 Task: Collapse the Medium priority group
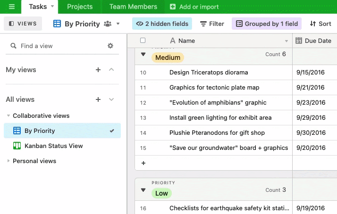[143, 54]
